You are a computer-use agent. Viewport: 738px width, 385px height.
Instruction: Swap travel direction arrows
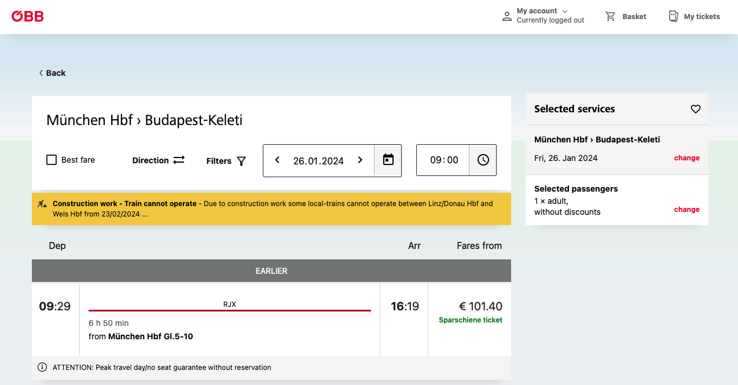(x=179, y=160)
